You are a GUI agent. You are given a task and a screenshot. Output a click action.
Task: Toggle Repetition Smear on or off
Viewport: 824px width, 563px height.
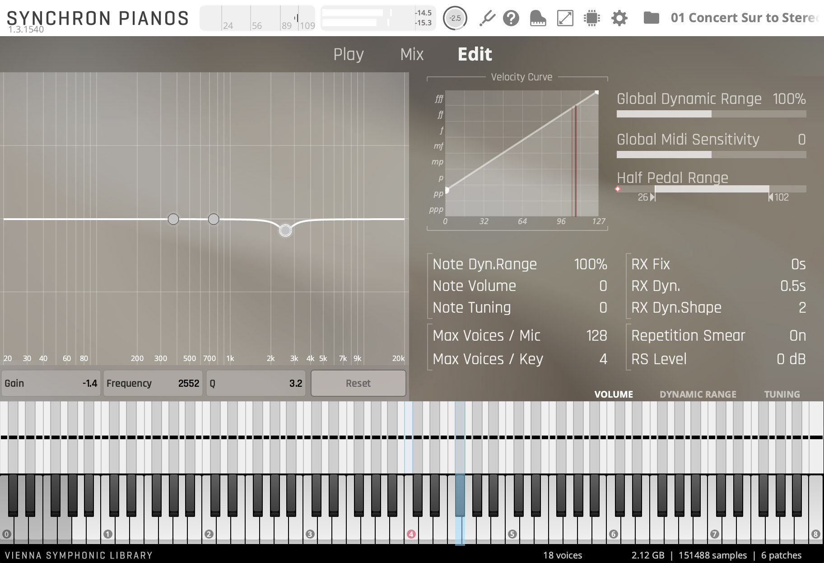tap(797, 336)
